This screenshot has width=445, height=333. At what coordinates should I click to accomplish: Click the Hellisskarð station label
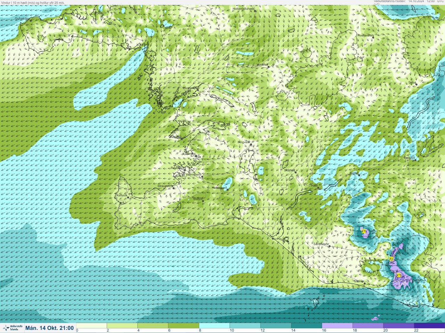(x=219, y=188)
